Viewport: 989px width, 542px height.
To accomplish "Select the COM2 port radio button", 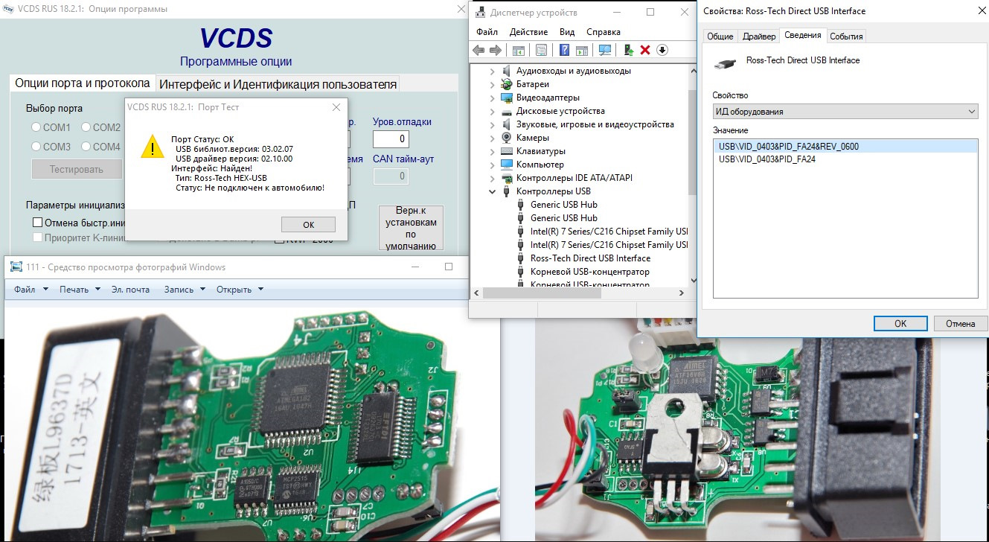I will click(x=86, y=127).
